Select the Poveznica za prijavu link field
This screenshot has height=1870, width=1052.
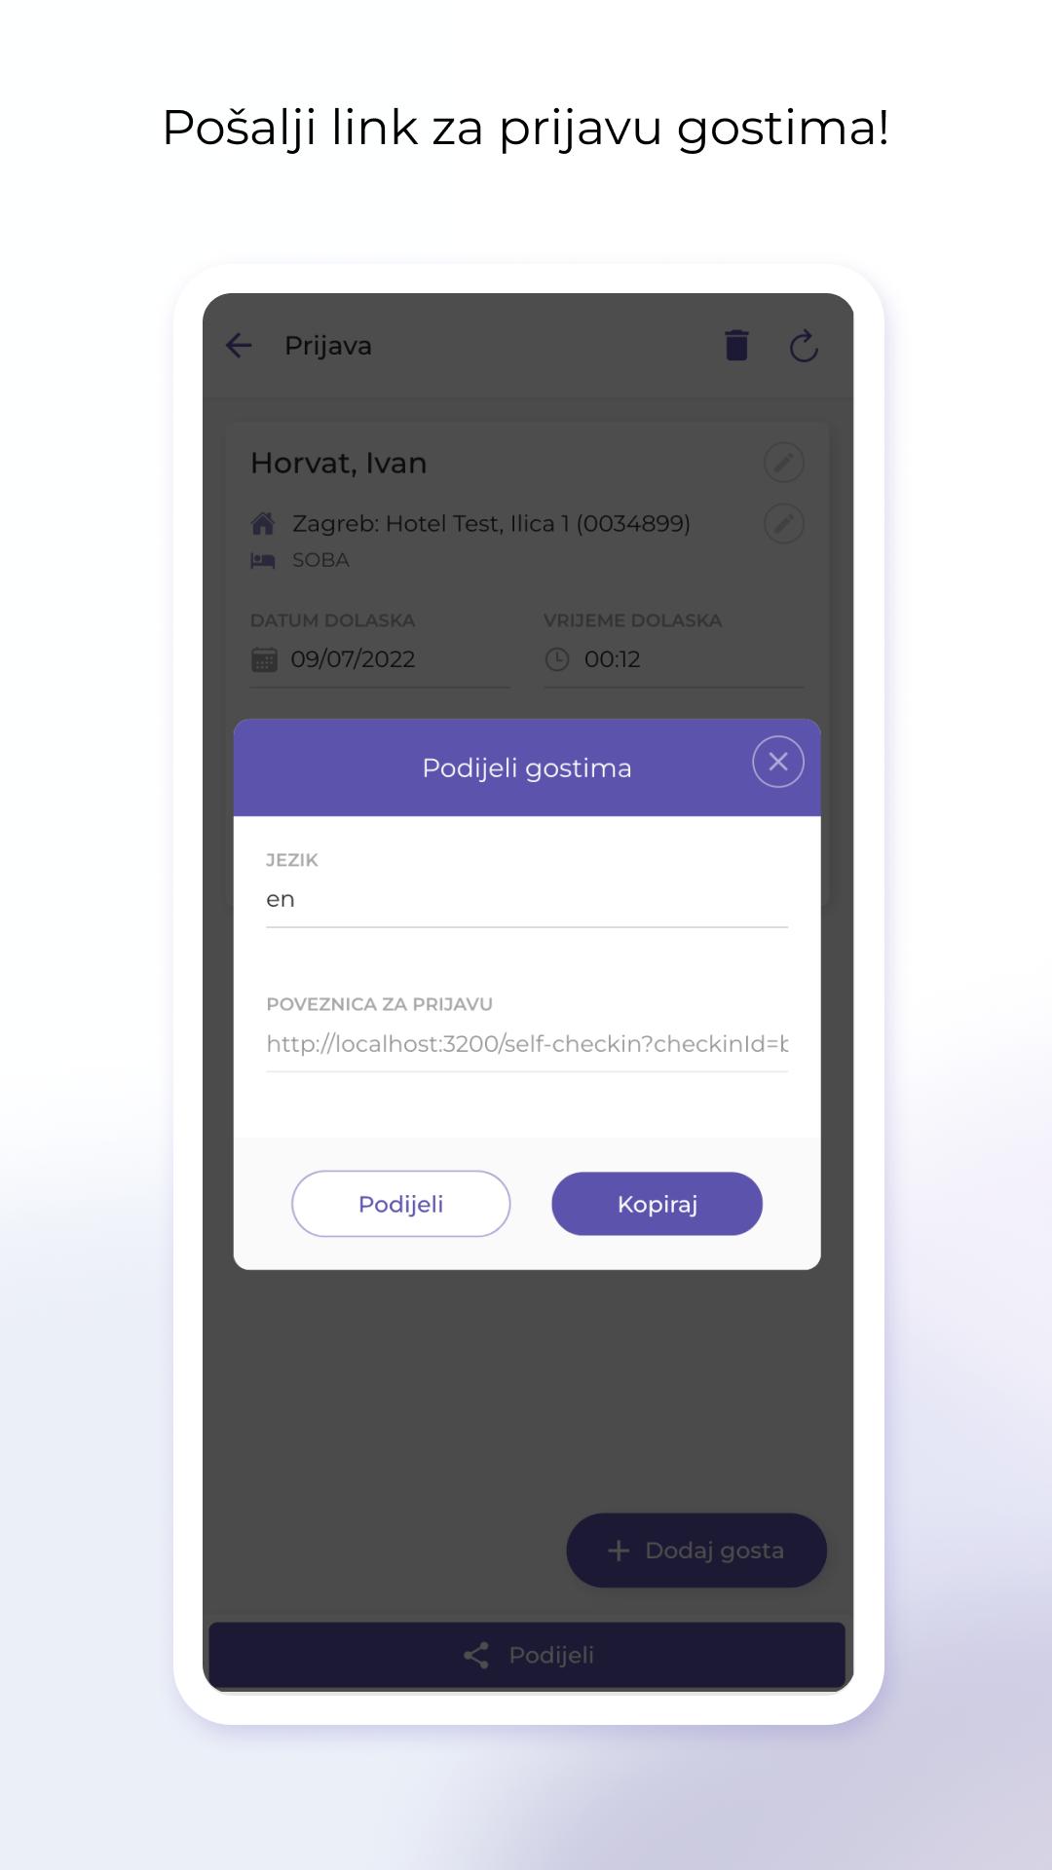click(527, 1044)
